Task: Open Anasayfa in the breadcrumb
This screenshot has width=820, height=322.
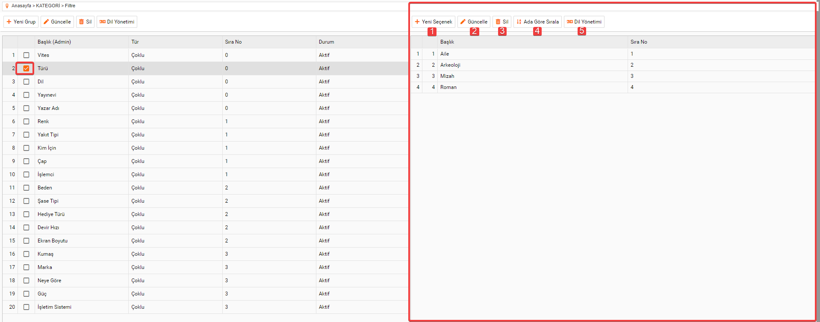Action: 21,6
